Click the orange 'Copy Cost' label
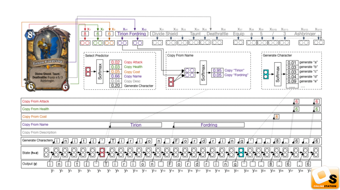Screen dimensions: 340x190 (132, 72)
